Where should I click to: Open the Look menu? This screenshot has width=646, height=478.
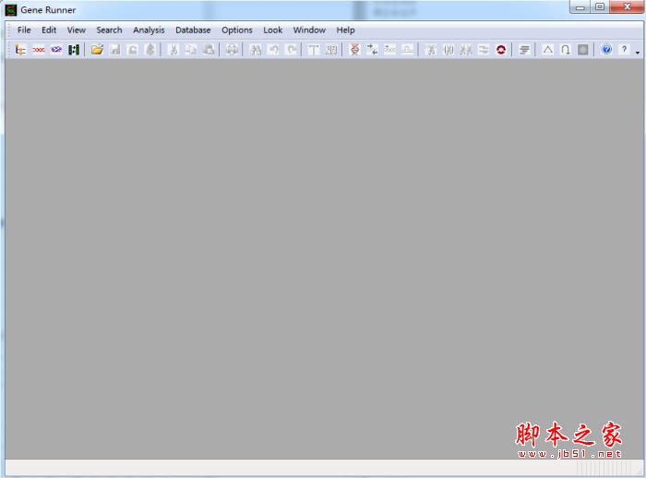[273, 30]
